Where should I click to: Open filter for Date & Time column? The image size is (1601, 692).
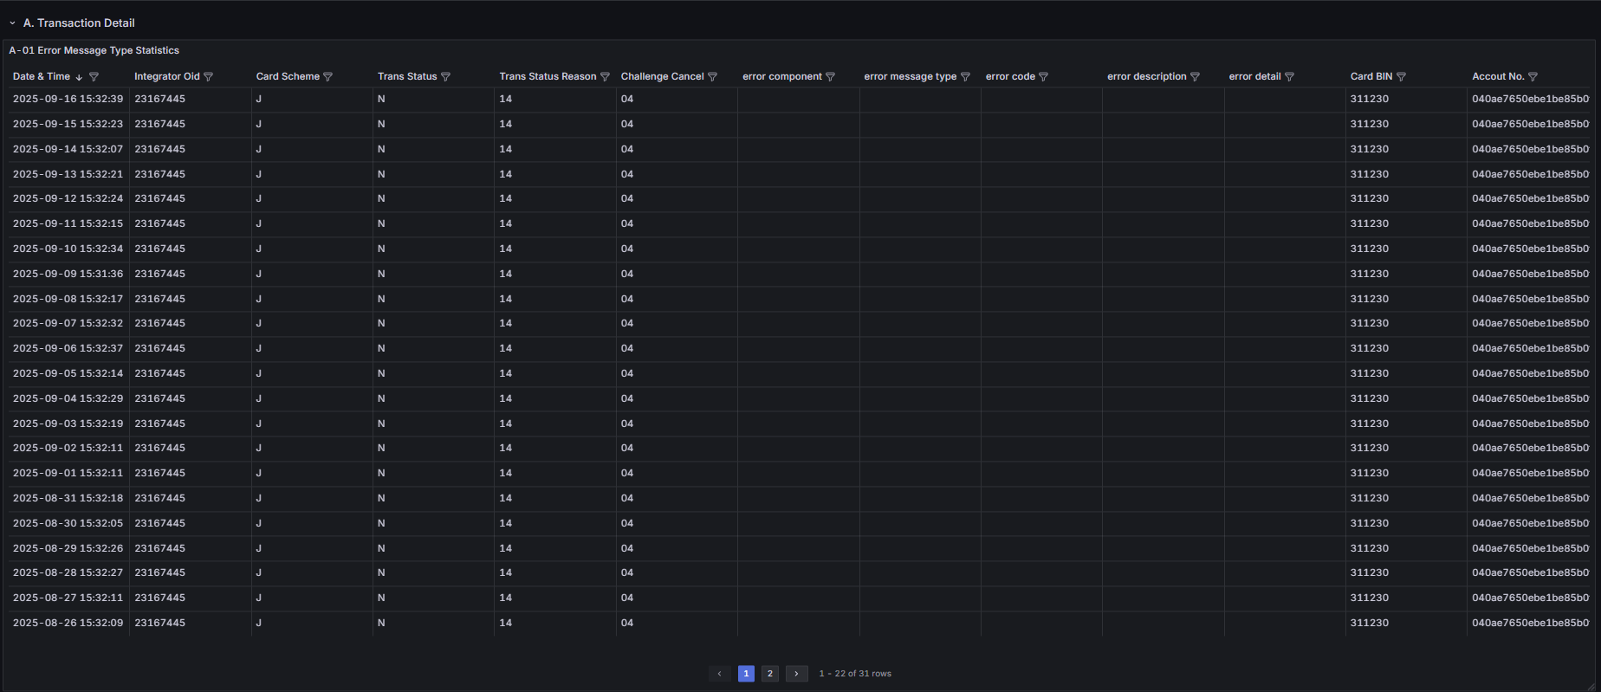(94, 77)
